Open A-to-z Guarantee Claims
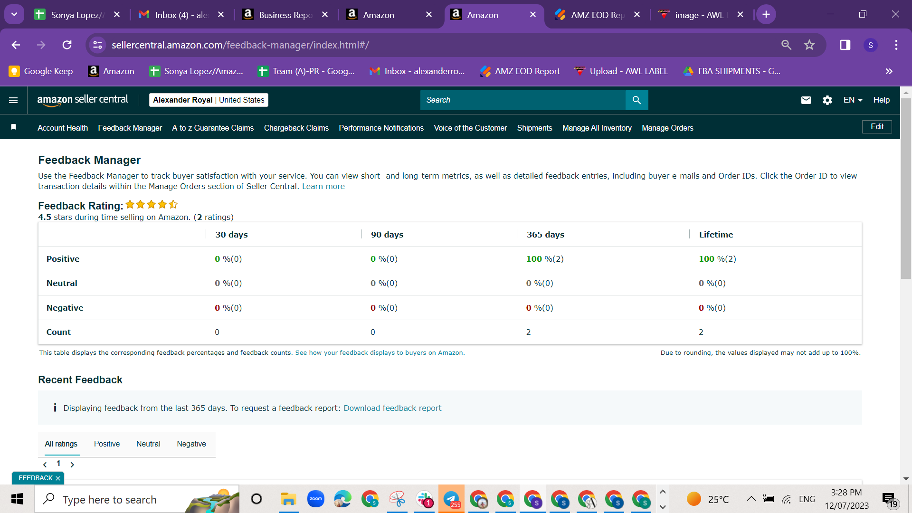Screen dimensions: 912x513 [213, 128]
